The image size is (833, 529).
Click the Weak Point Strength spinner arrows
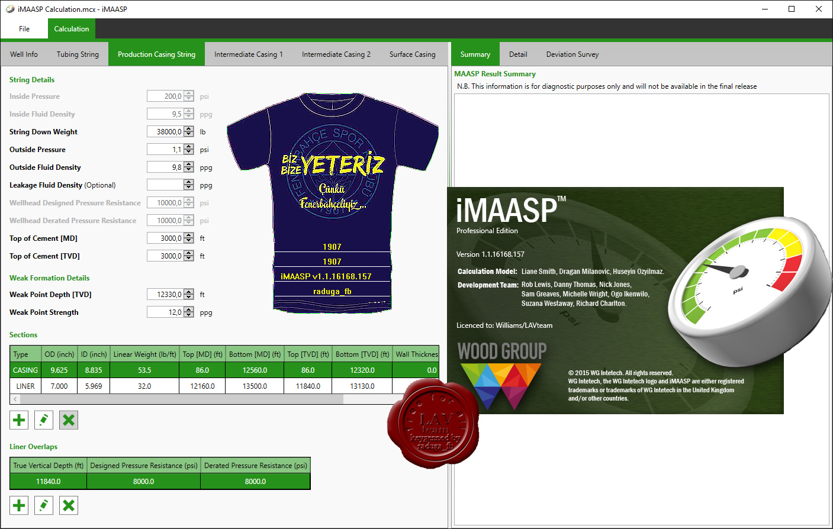[x=189, y=312]
